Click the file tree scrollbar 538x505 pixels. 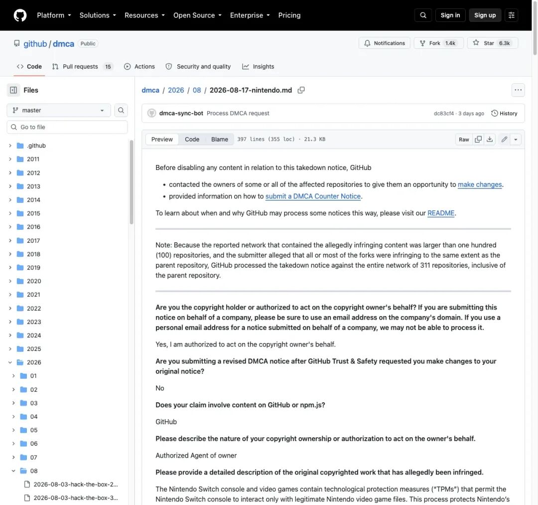[x=132, y=182]
